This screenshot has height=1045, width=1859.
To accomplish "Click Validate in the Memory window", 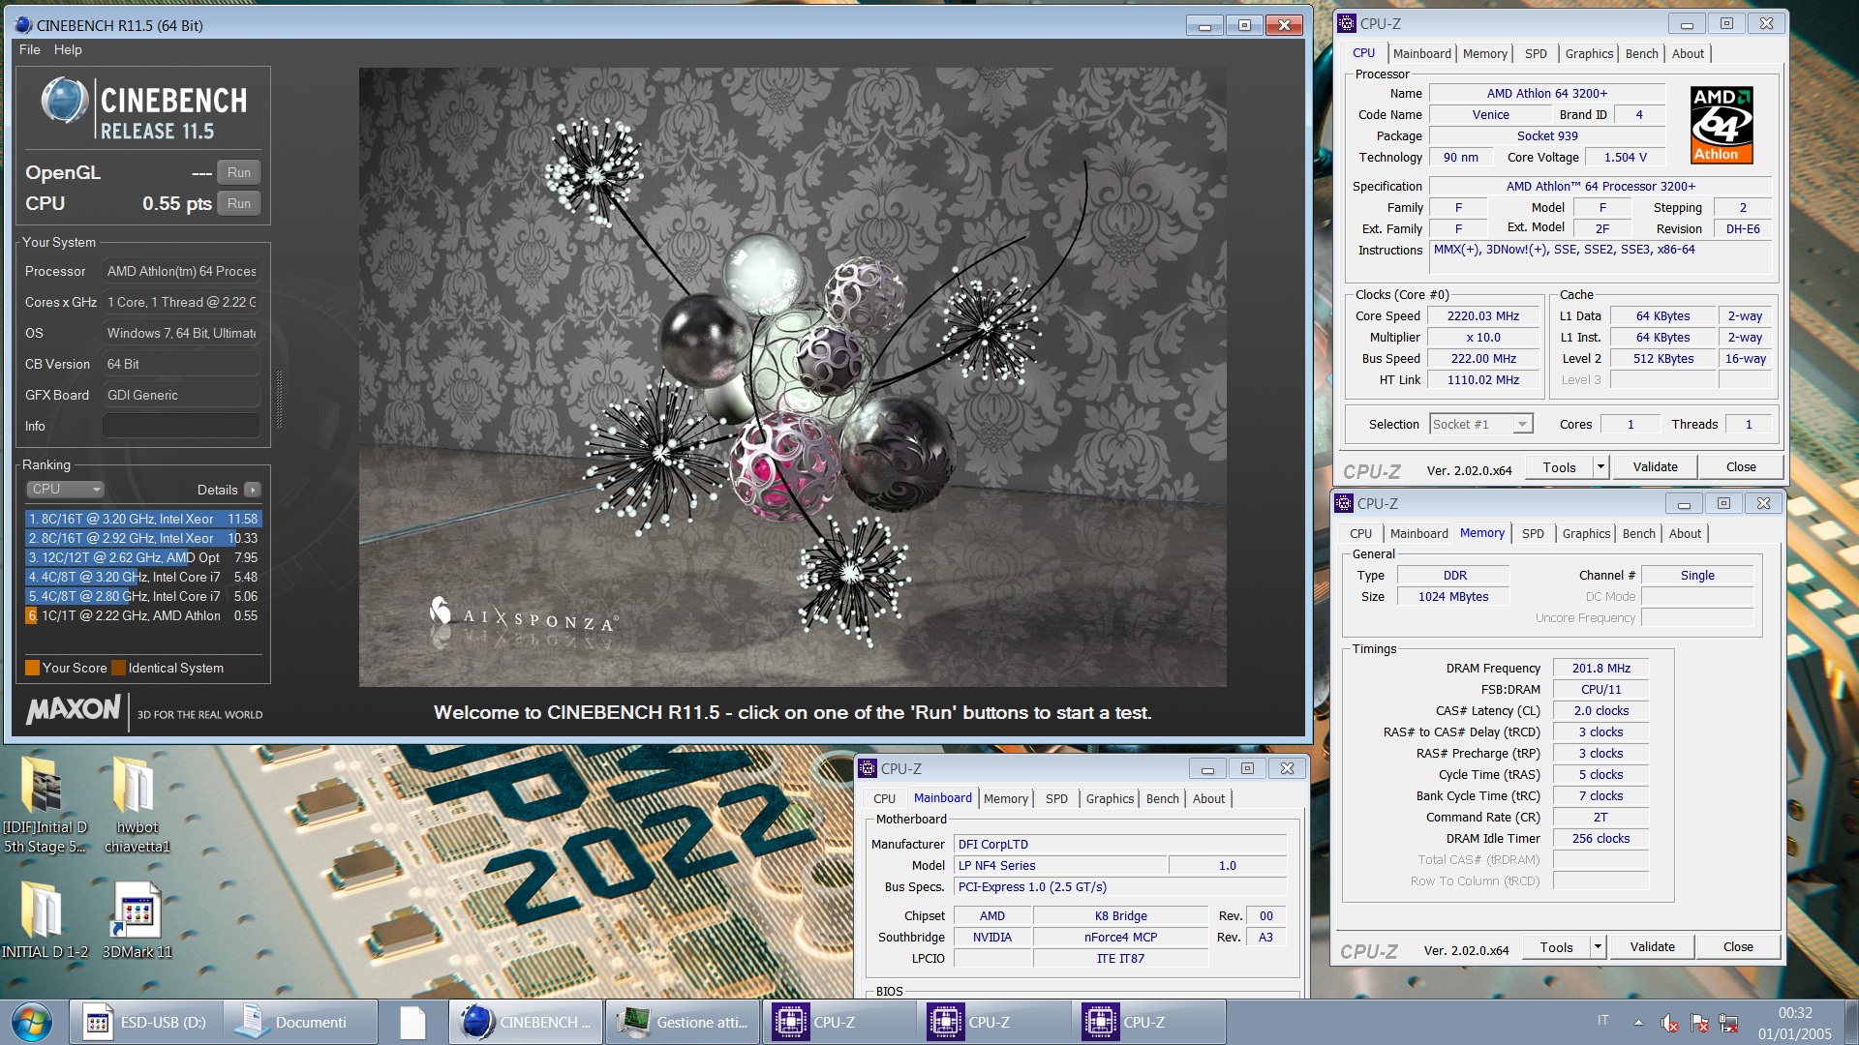I will point(1652,947).
